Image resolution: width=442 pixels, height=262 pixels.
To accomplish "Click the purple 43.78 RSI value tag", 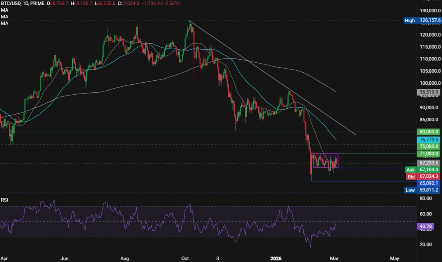I will (x=428, y=227).
